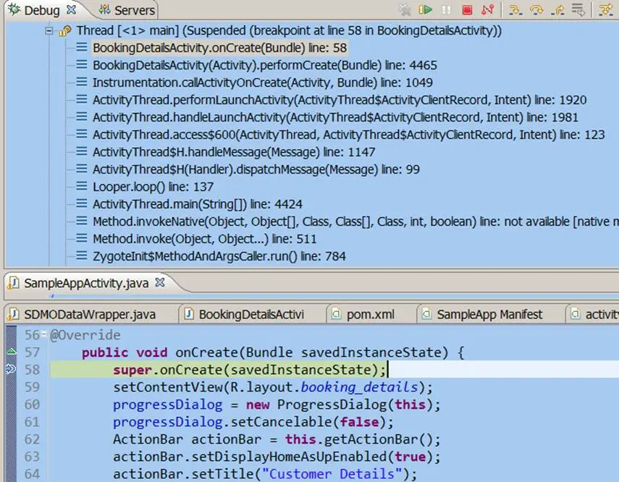Select dispatchMessage(Message) line 99 frame
The width and height of the screenshot is (619, 482).
click(x=256, y=169)
